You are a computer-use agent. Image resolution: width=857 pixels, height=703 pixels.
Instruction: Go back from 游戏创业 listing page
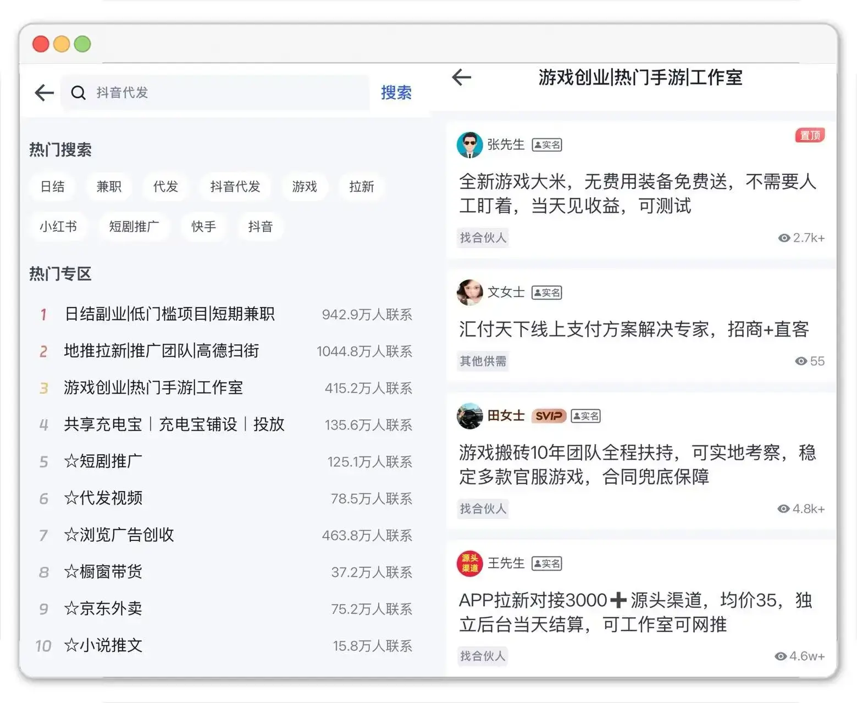coord(462,77)
